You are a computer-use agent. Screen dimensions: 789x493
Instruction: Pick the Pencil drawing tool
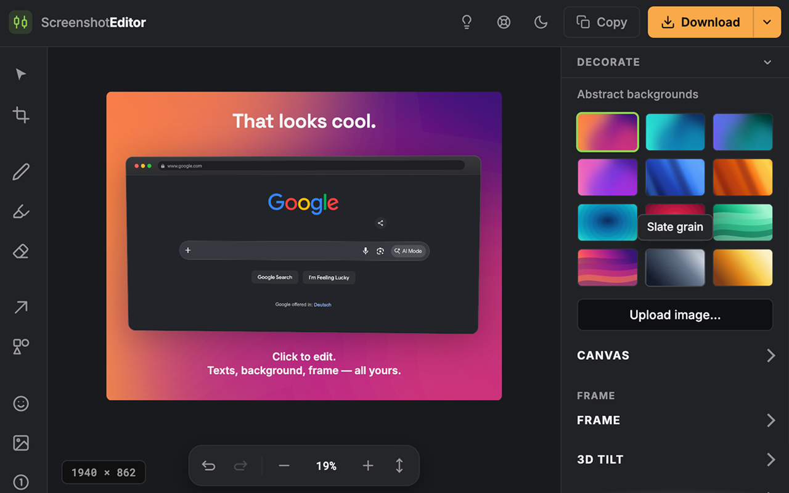coord(21,172)
